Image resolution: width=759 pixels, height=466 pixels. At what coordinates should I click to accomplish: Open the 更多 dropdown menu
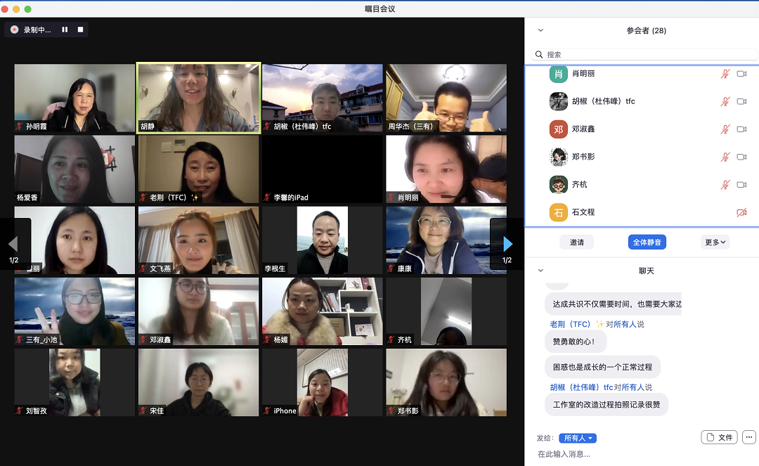pos(715,242)
